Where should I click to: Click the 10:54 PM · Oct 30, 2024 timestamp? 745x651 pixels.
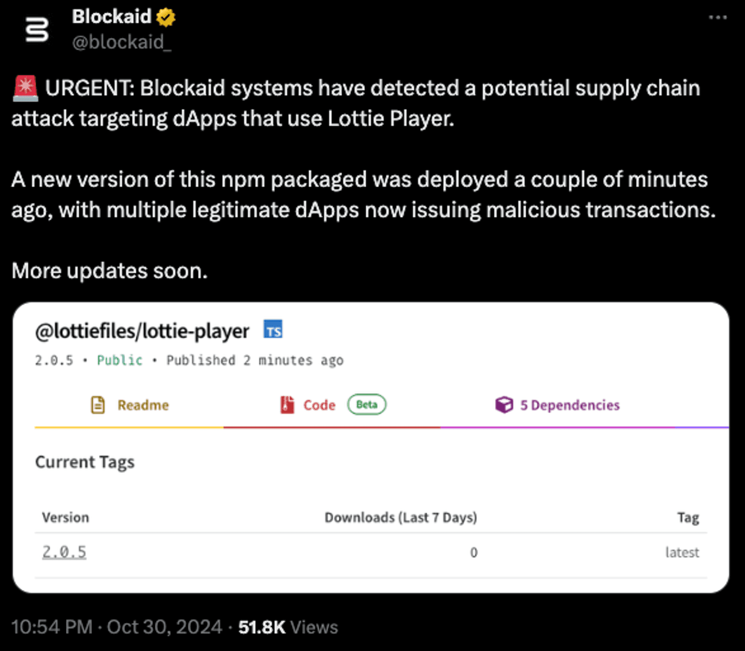pos(117,627)
